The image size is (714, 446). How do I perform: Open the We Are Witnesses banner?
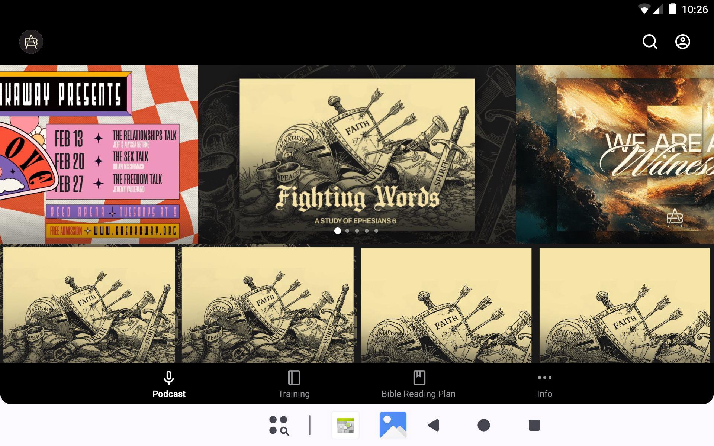(615, 154)
